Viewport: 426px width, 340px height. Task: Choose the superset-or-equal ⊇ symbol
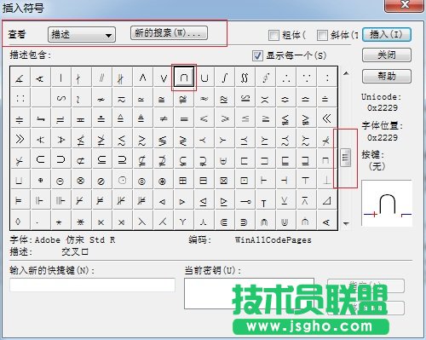[122, 159]
